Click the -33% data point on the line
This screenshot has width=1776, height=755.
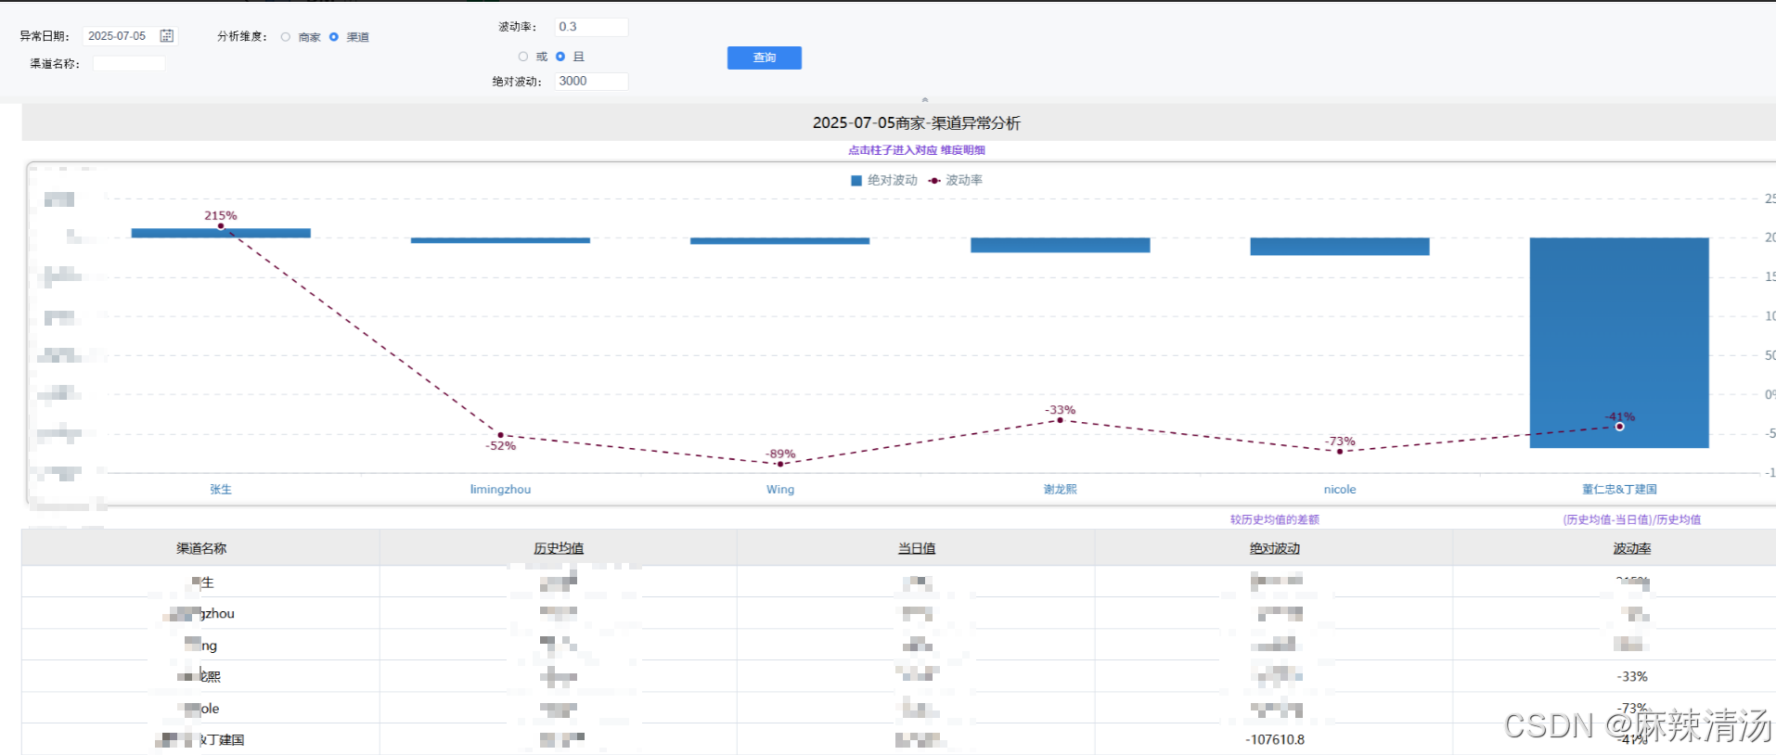(1061, 420)
